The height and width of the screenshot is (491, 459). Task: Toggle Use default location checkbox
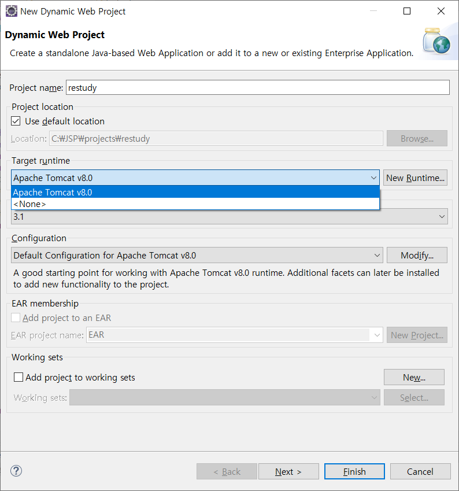click(x=16, y=121)
